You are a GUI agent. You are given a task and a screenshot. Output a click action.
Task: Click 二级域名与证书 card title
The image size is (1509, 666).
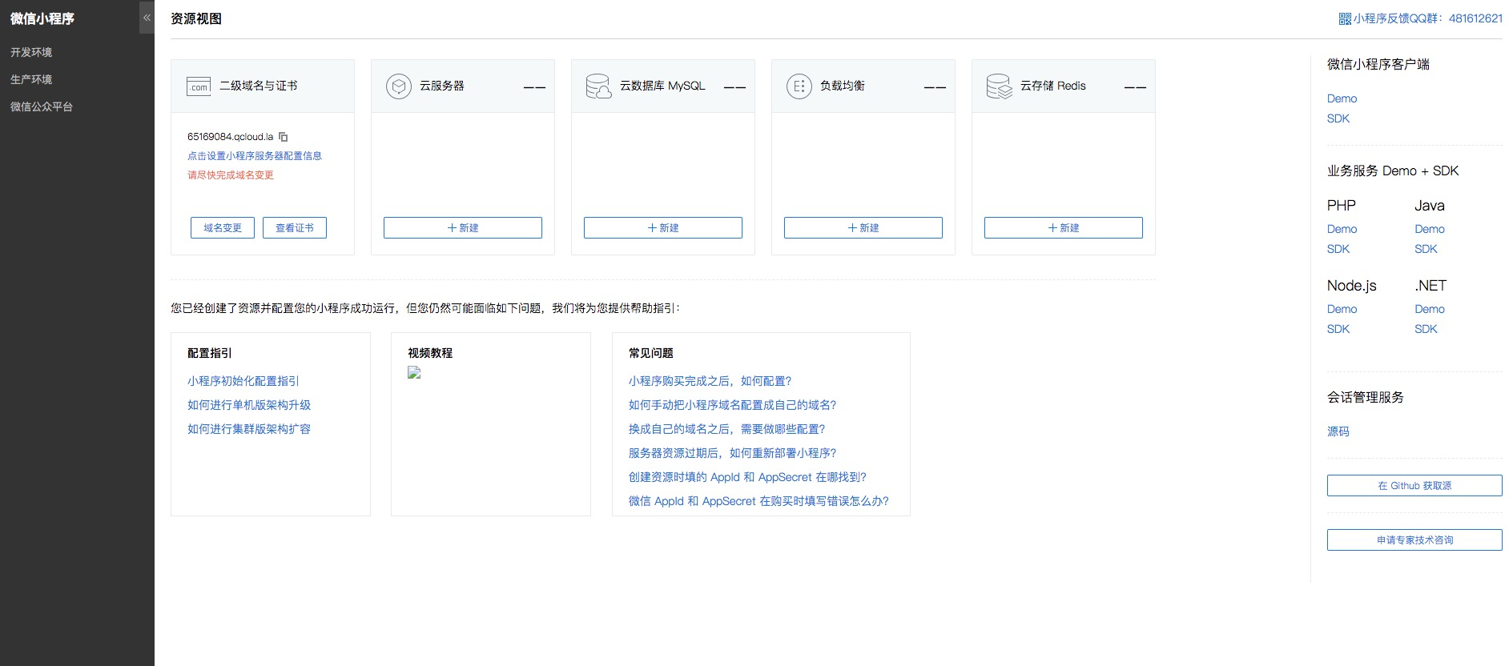click(x=259, y=86)
